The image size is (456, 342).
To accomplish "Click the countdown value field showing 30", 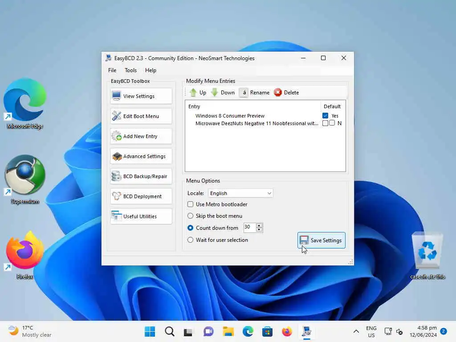I will 249,227.
